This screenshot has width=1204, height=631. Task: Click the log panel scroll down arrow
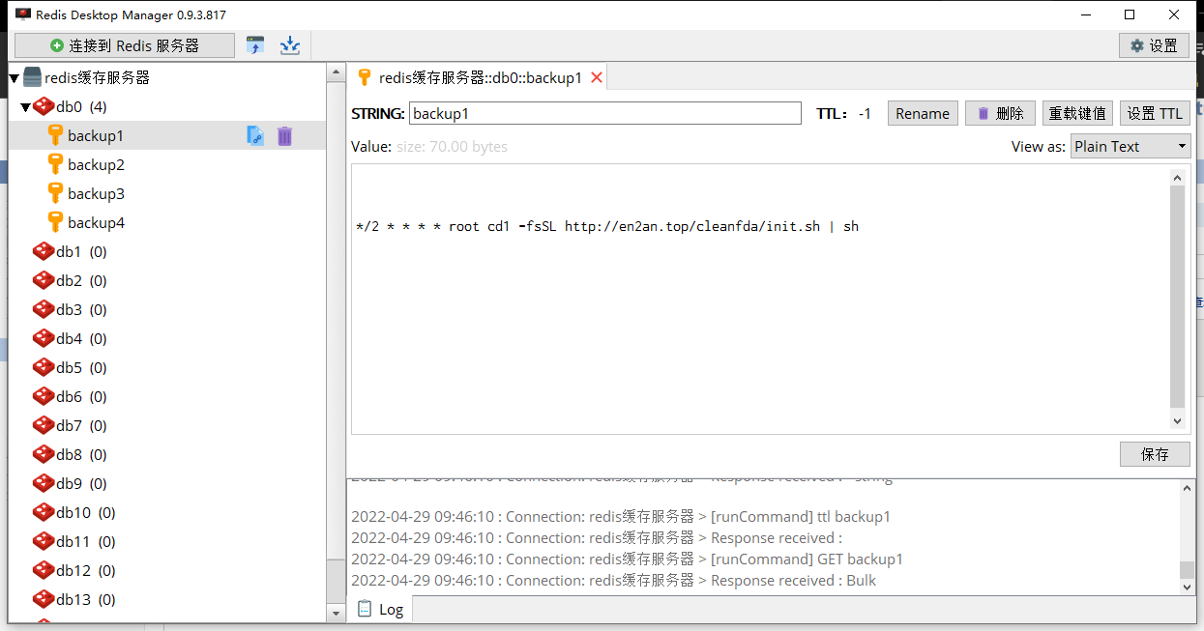(x=1188, y=586)
